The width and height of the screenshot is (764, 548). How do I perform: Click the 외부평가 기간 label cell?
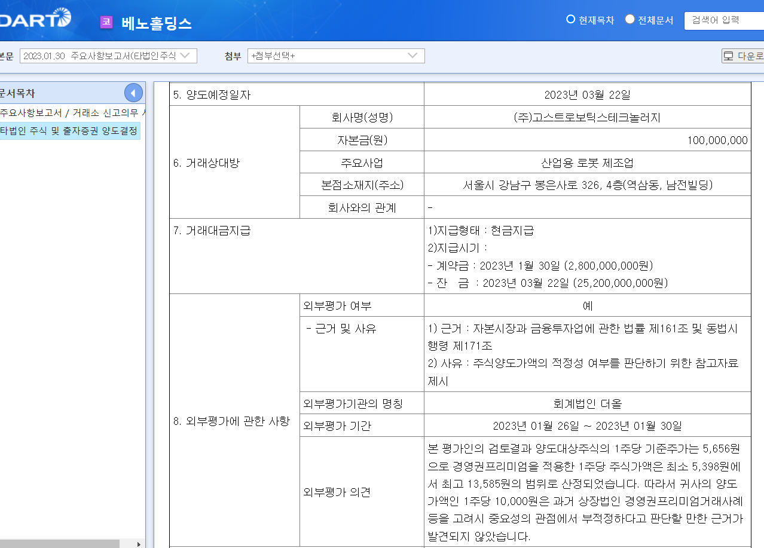coord(362,426)
